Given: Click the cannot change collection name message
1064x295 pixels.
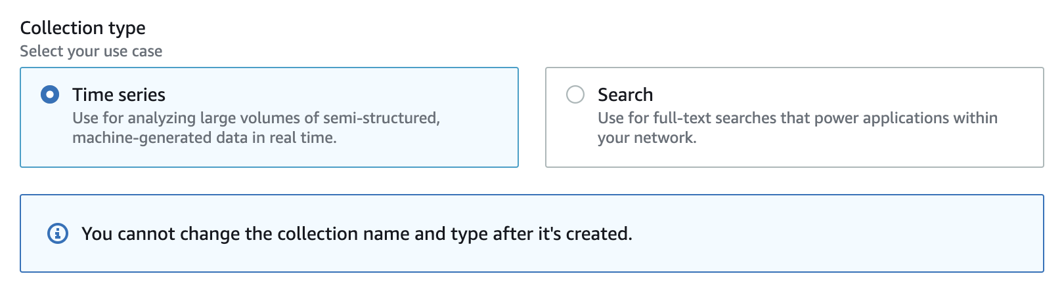Looking at the screenshot, I should [357, 234].
